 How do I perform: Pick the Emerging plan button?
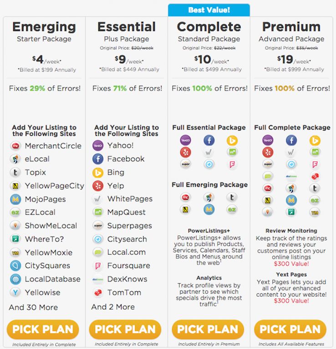click(43, 329)
